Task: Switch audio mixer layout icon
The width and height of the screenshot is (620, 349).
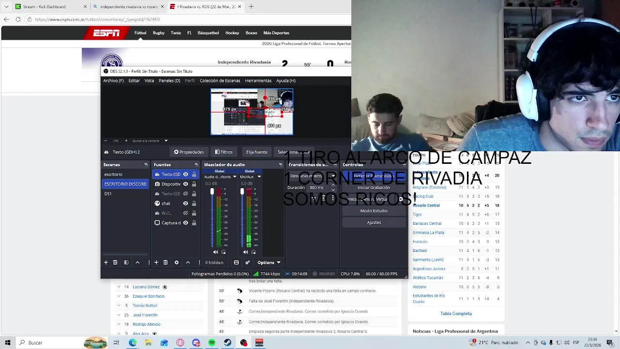Action: click(236, 262)
